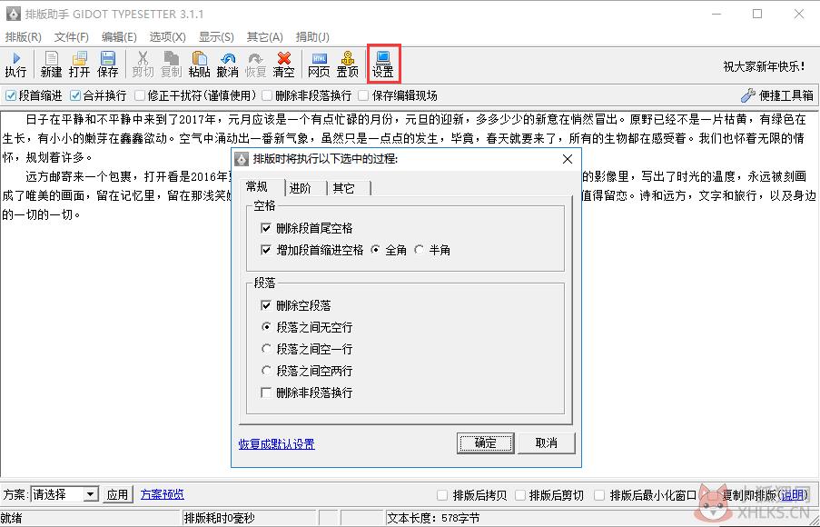Open the 网页 HTML tool
Image resolution: width=820 pixels, height=527 pixels.
(x=319, y=65)
